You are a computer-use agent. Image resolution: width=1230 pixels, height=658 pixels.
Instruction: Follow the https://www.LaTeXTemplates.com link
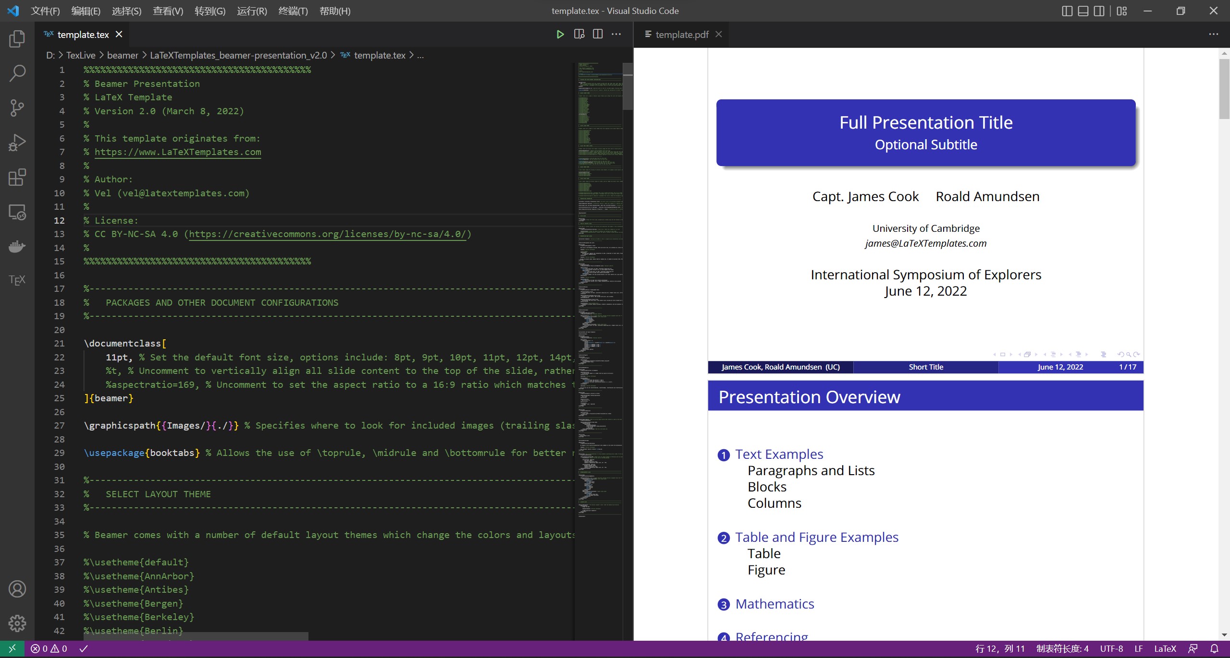click(x=178, y=152)
